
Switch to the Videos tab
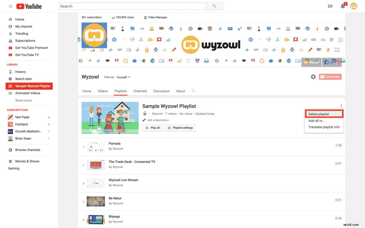[x=103, y=91]
